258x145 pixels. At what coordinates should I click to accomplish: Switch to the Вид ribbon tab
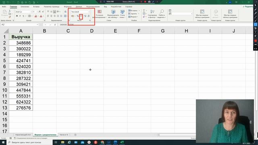click(106, 6)
